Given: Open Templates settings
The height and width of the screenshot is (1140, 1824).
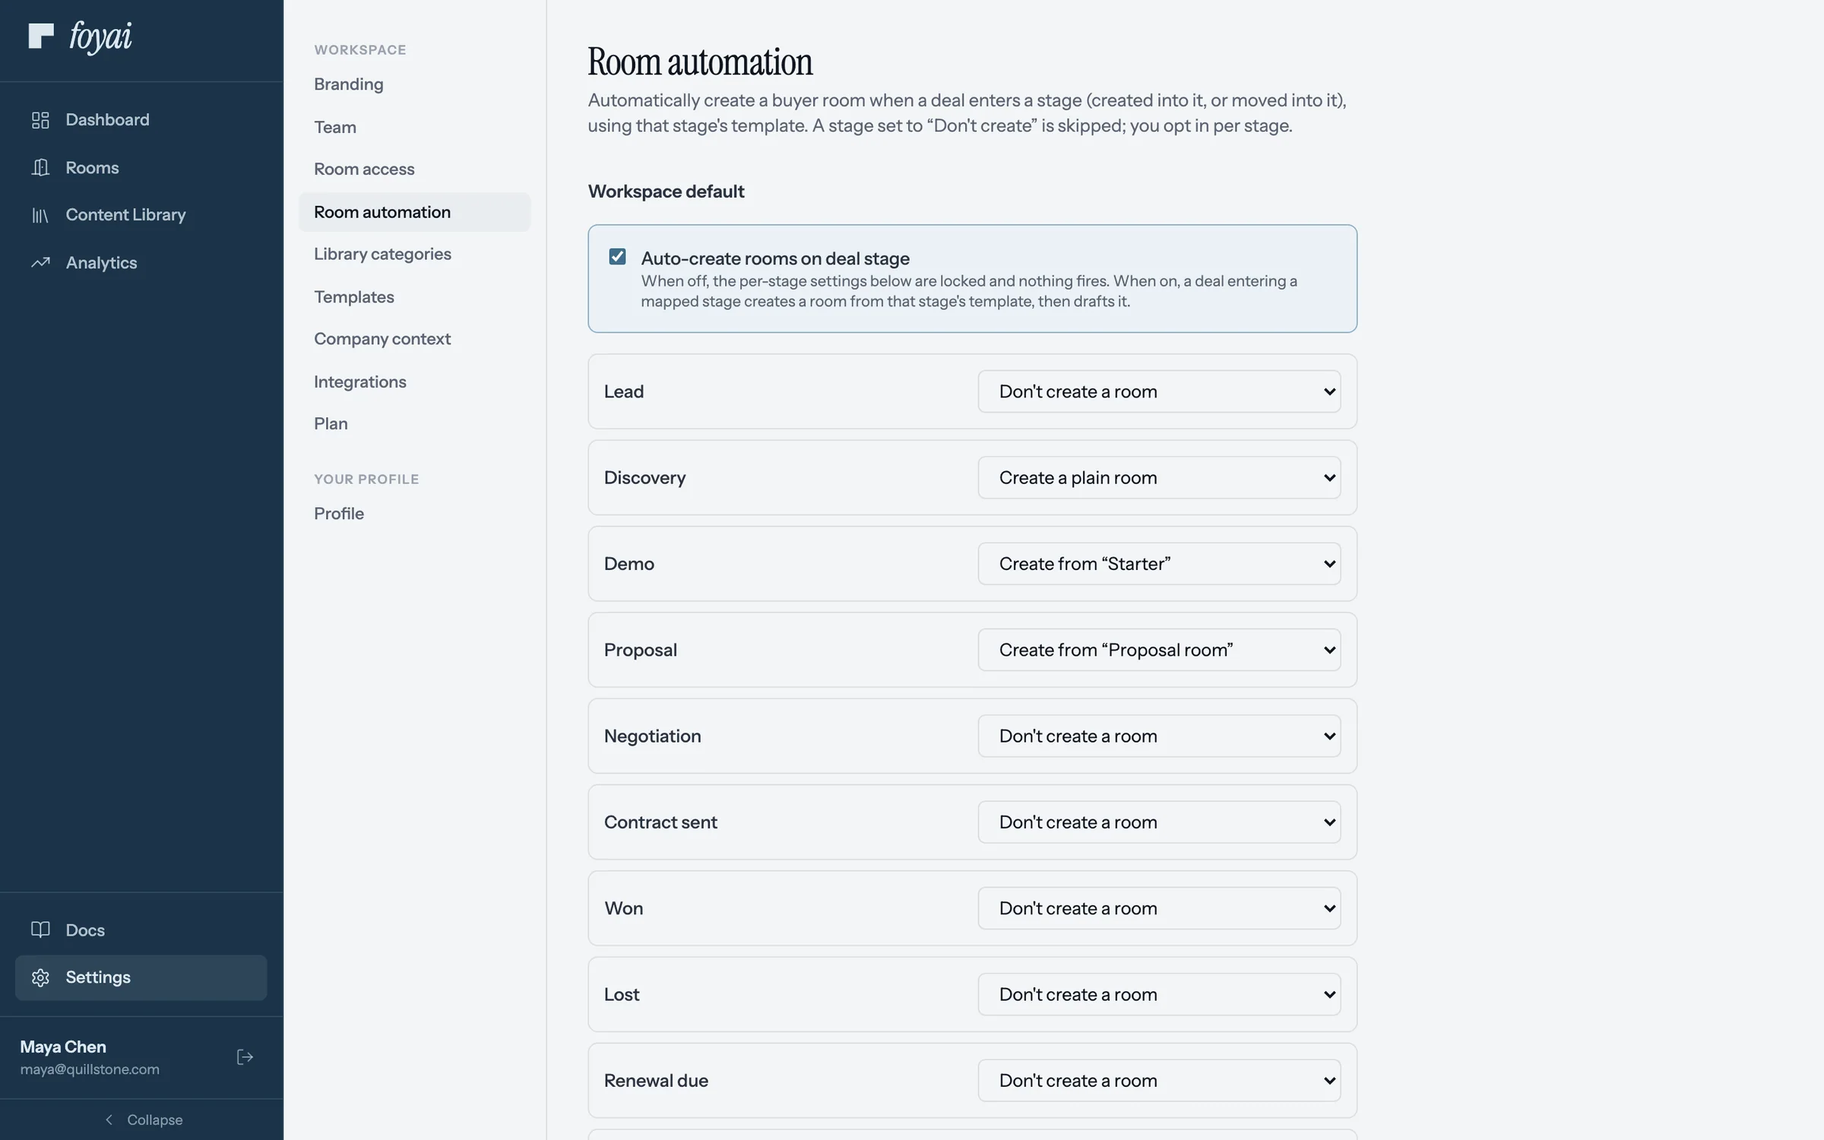Looking at the screenshot, I should click(354, 297).
